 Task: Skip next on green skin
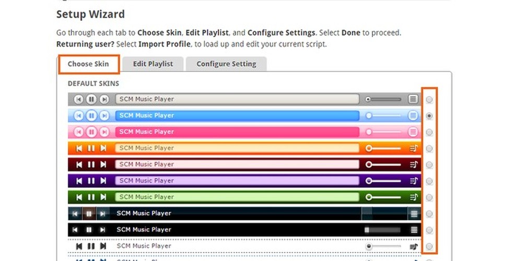(103, 197)
